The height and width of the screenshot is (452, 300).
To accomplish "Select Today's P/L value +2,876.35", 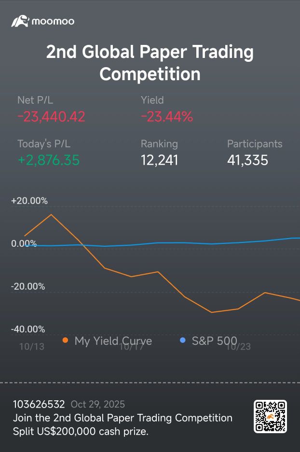I will point(48,160).
